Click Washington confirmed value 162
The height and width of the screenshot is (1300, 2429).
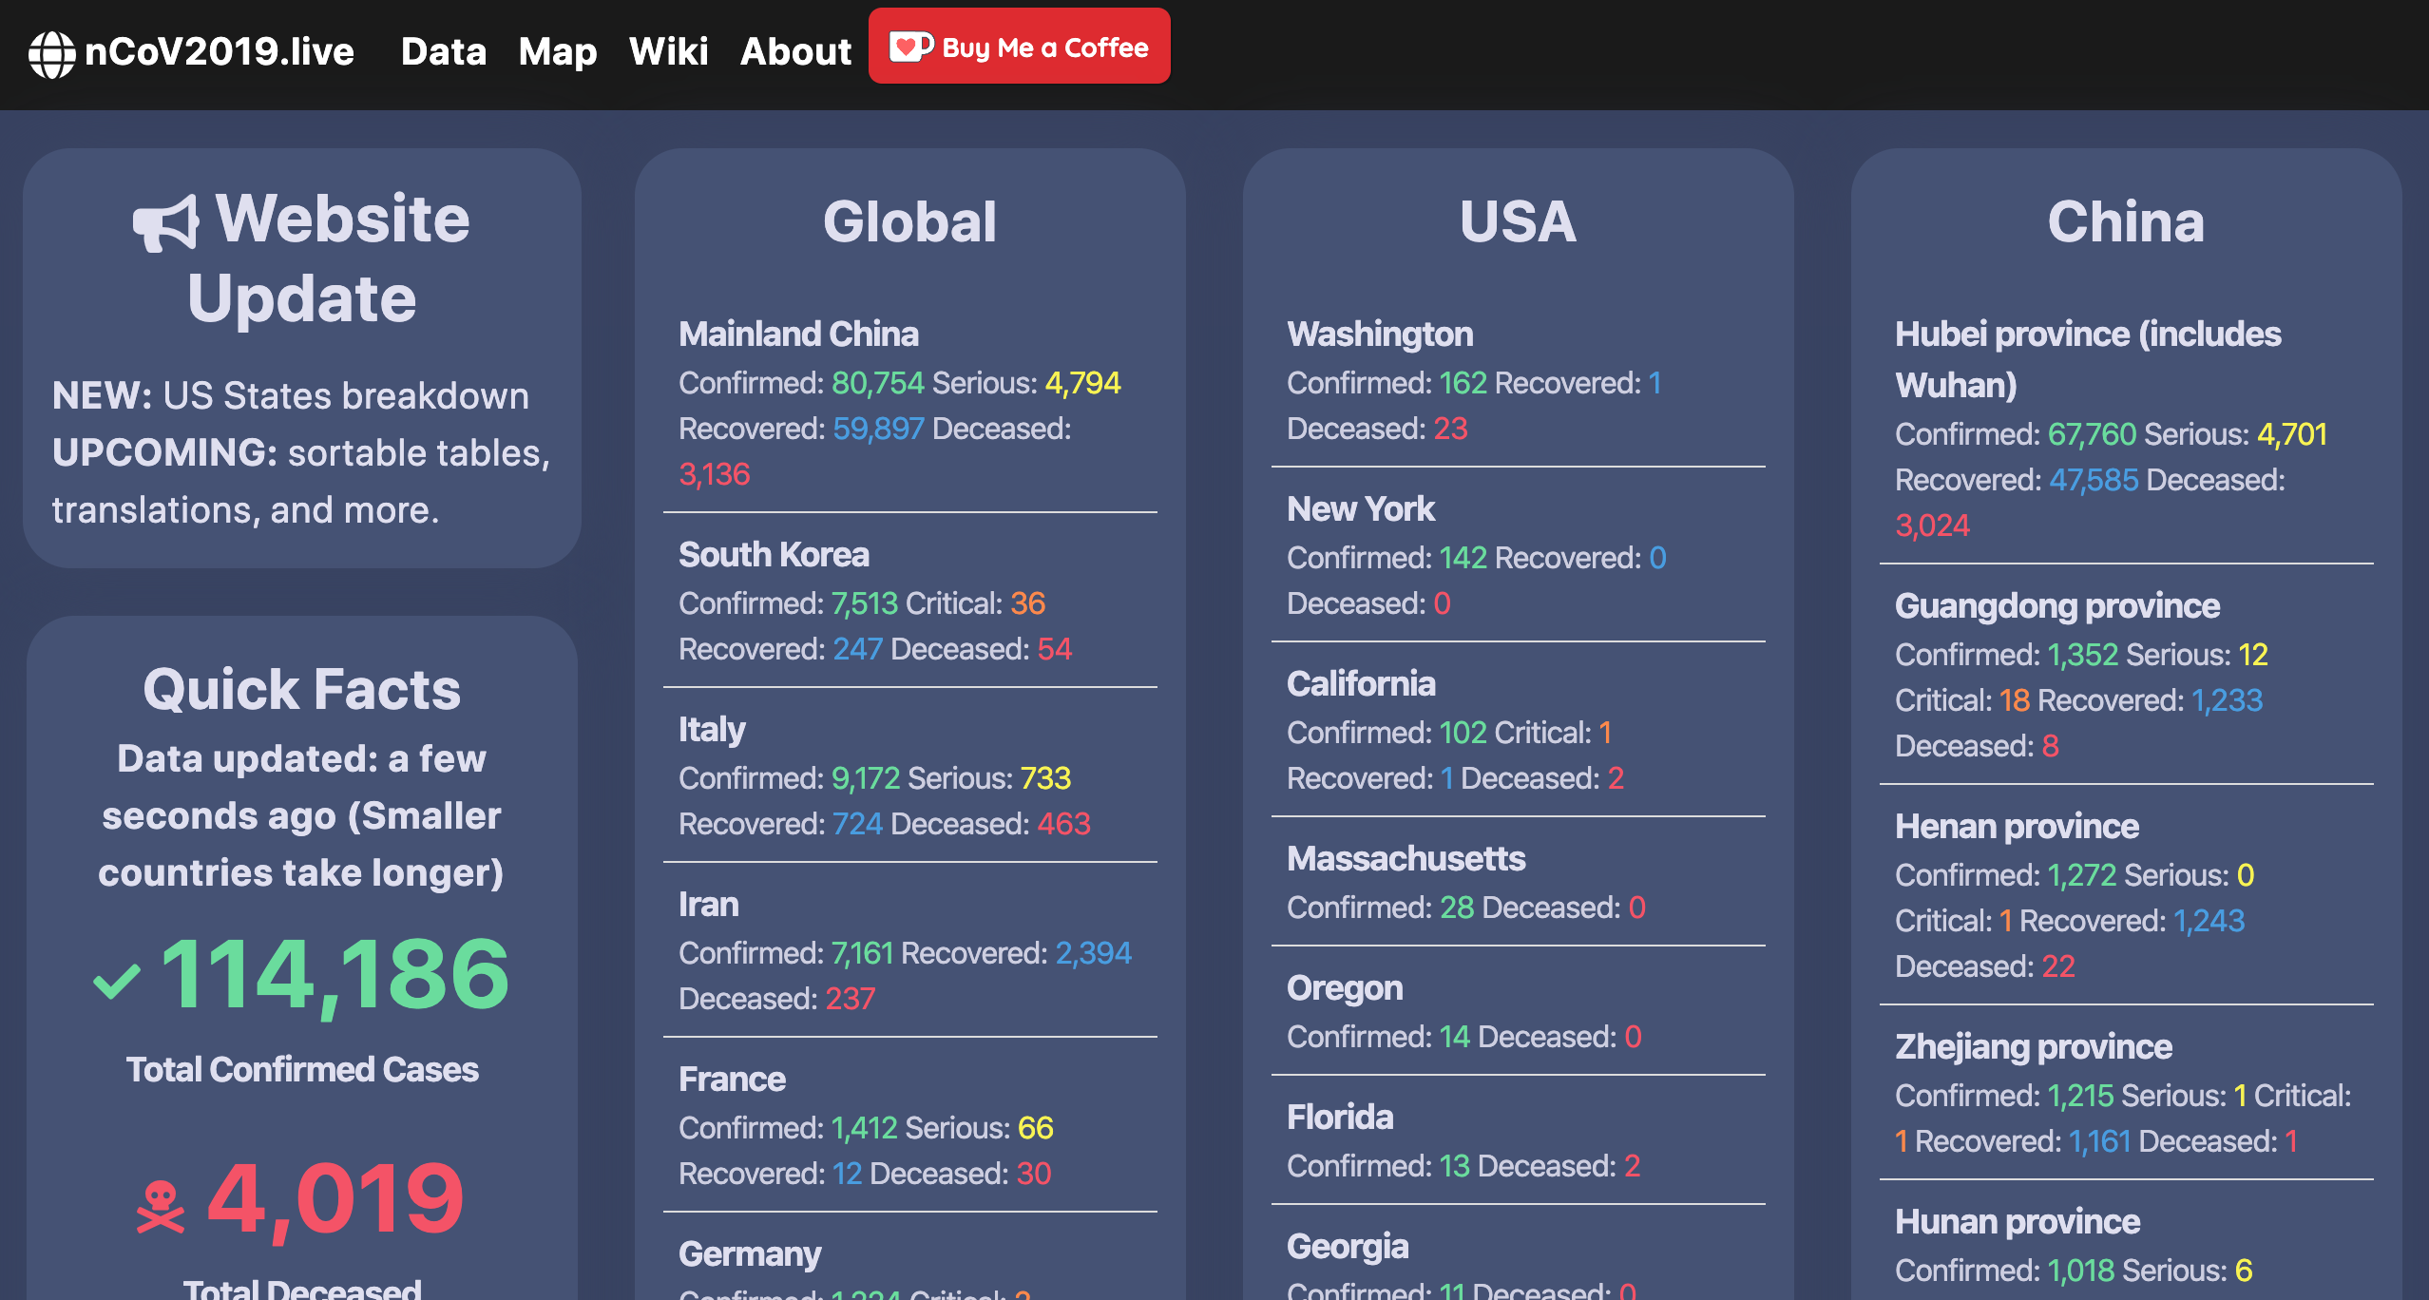[1463, 383]
